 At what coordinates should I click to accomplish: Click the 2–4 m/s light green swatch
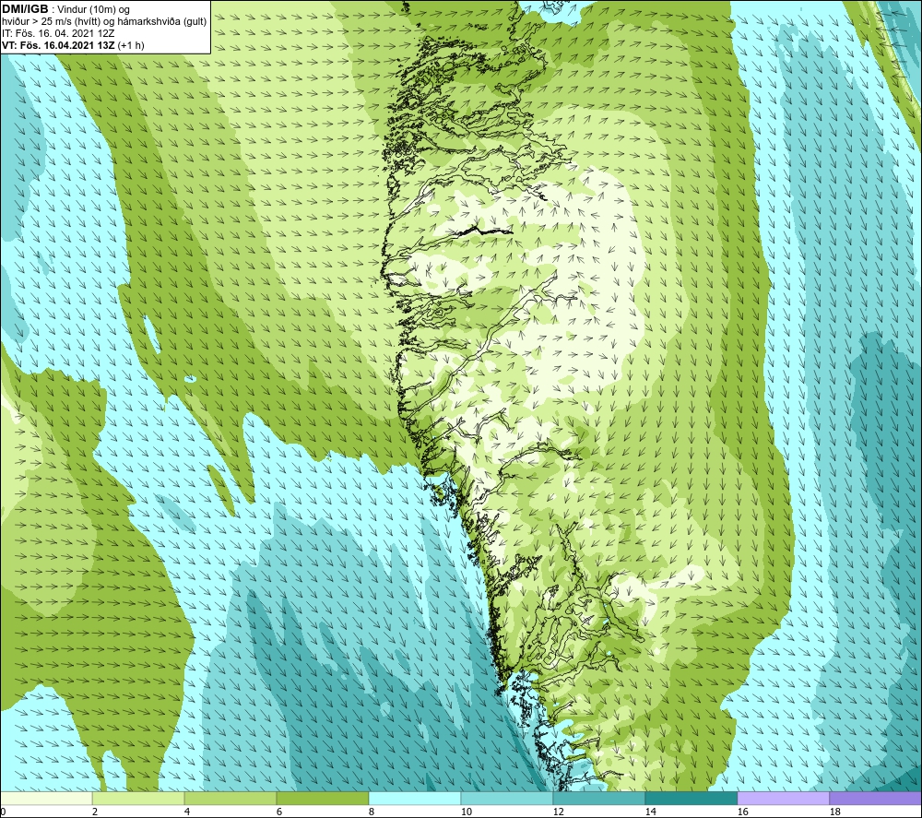point(138,798)
